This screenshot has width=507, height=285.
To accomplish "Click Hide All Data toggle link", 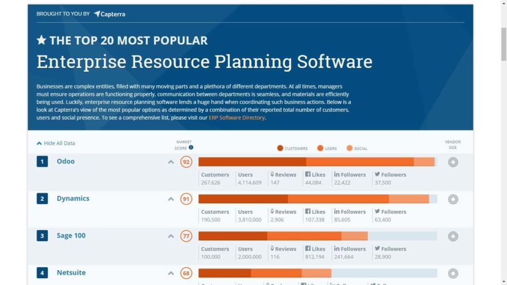I will (x=56, y=143).
